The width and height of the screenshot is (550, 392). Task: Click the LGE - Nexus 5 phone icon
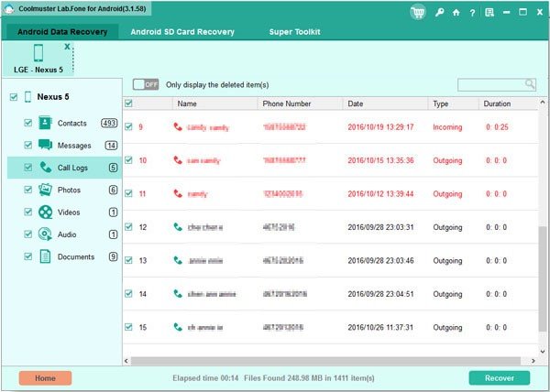click(x=38, y=53)
